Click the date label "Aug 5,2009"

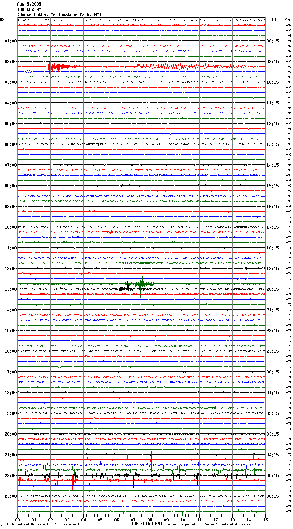29,4
